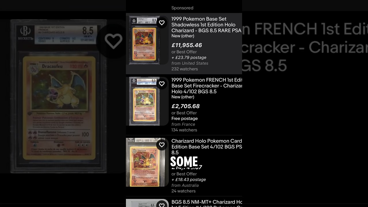Open Charizard Holo Pokemon Card listing title
The image size is (368, 207).
(207, 147)
